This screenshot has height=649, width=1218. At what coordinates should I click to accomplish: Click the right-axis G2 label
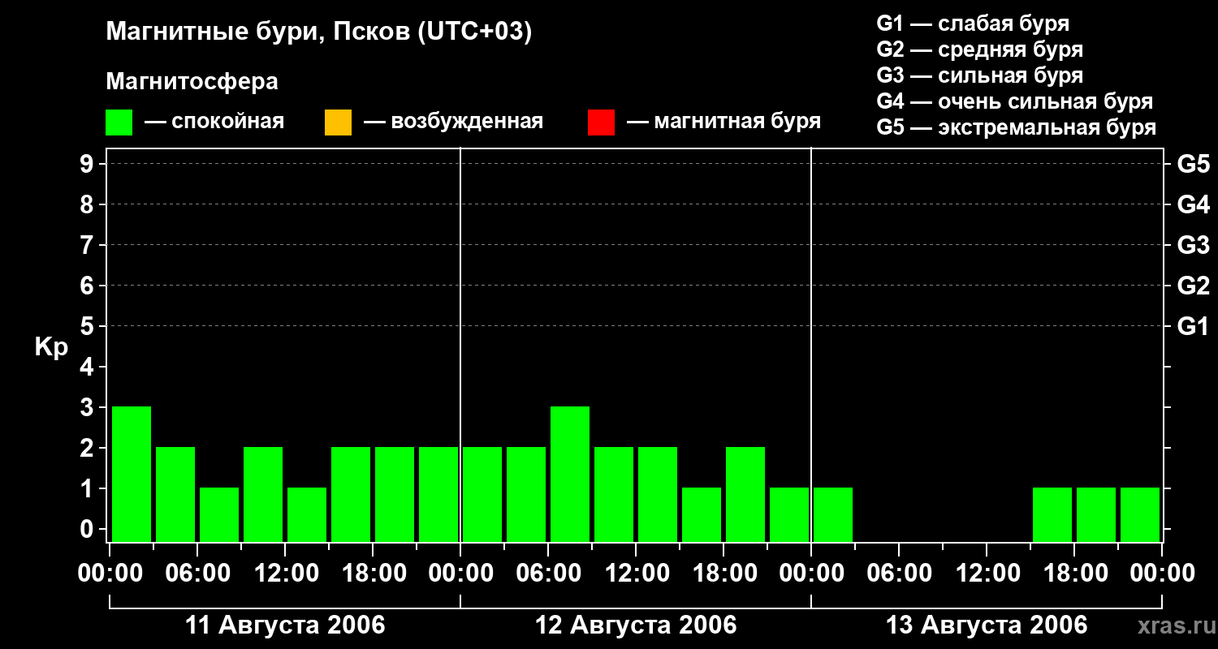coord(1193,286)
